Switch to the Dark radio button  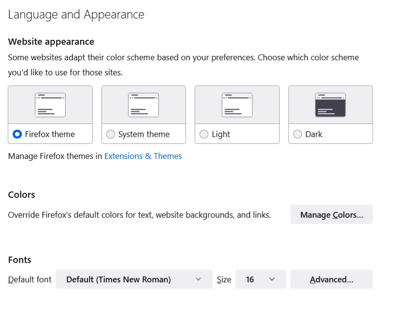coord(298,134)
